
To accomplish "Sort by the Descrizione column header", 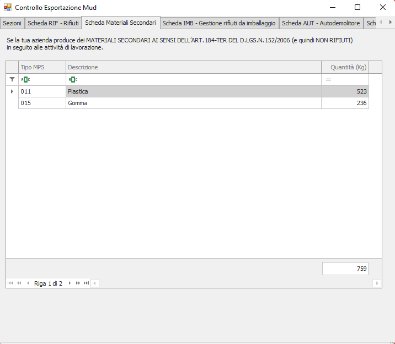I will tap(193, 67).
